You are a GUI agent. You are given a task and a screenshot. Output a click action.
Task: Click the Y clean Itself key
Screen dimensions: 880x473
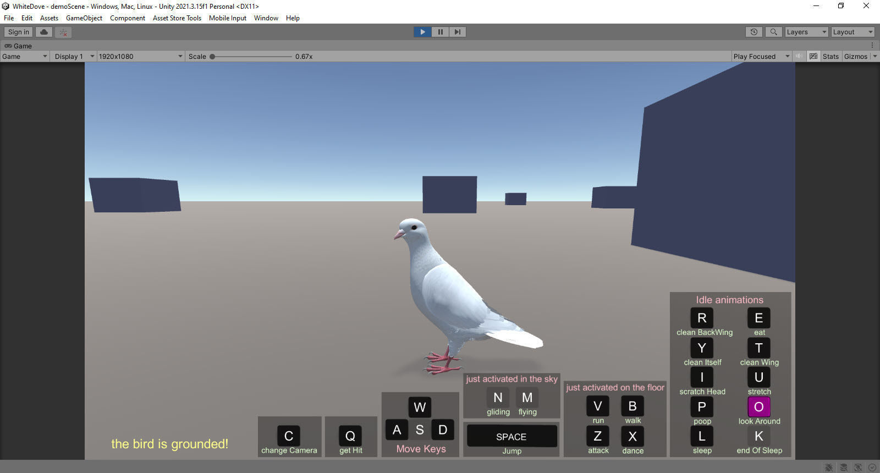(702, 348)
